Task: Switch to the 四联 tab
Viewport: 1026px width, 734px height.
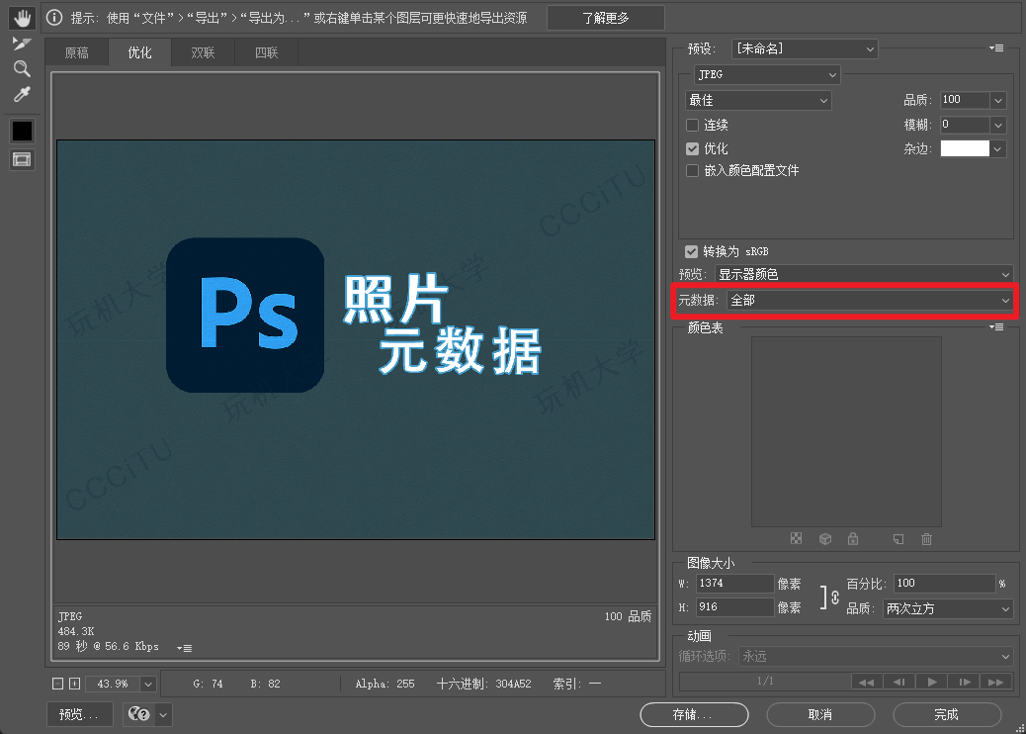Action: pyautogui.click(x=266, y=53)
